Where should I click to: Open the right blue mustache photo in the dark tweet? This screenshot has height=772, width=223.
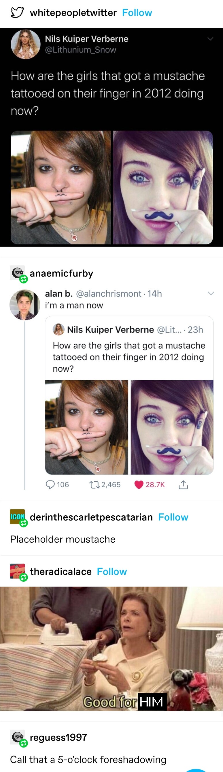point(162,187)
